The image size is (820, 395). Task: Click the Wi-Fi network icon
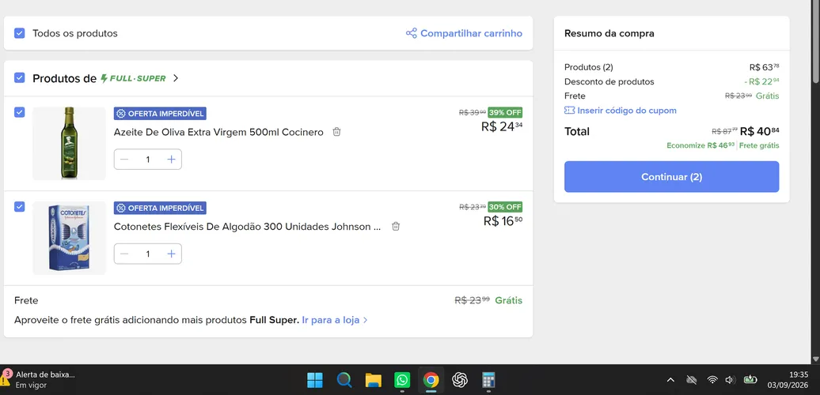tap(712, 380)
